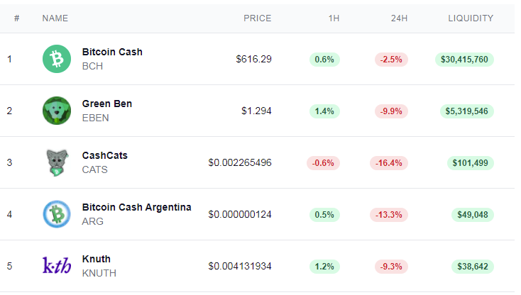Sort by the 24H column header
This screenshot has width=521, height=295.
click(x=399, y=18)
